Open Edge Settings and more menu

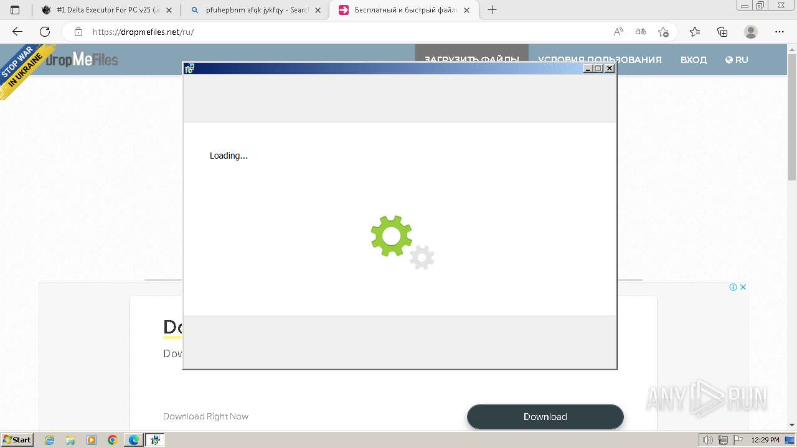780,32
